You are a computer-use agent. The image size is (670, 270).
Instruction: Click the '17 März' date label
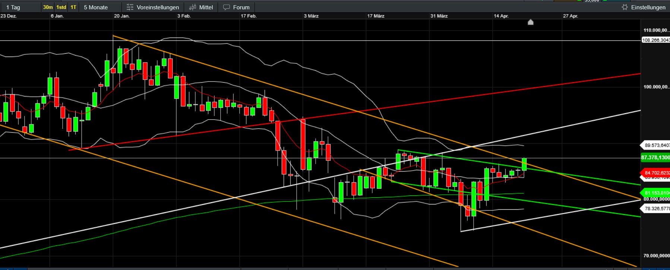[376, 16]
